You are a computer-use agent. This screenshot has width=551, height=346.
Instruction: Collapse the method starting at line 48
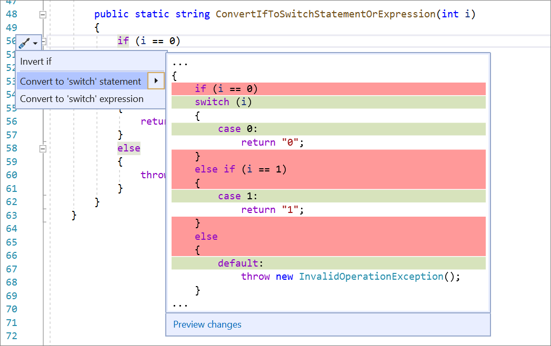point(43,14)
